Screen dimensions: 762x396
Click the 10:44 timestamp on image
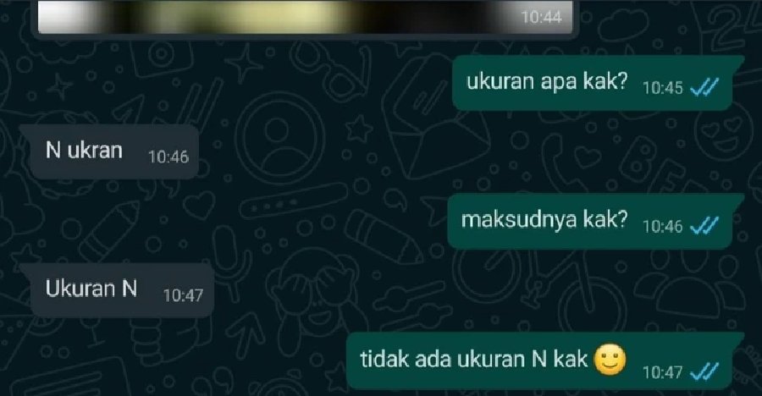(541, 18)
